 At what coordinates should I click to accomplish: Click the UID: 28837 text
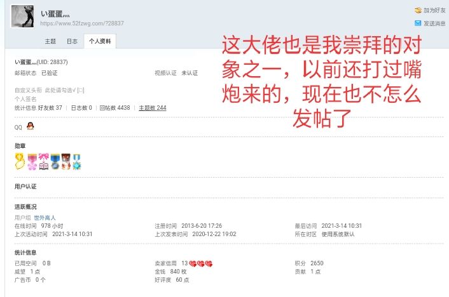point(53,62)
